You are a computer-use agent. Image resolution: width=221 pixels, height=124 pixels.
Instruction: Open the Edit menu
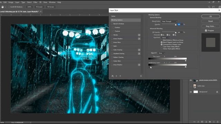(x=5, y=2)
